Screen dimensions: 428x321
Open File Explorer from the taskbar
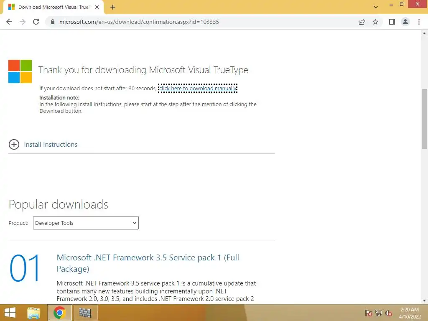point(34,313)
